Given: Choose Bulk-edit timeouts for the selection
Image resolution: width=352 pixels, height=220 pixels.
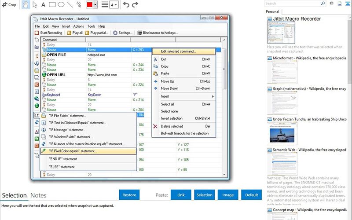Looking at the screenshot, I should click(x=184, y=133).
